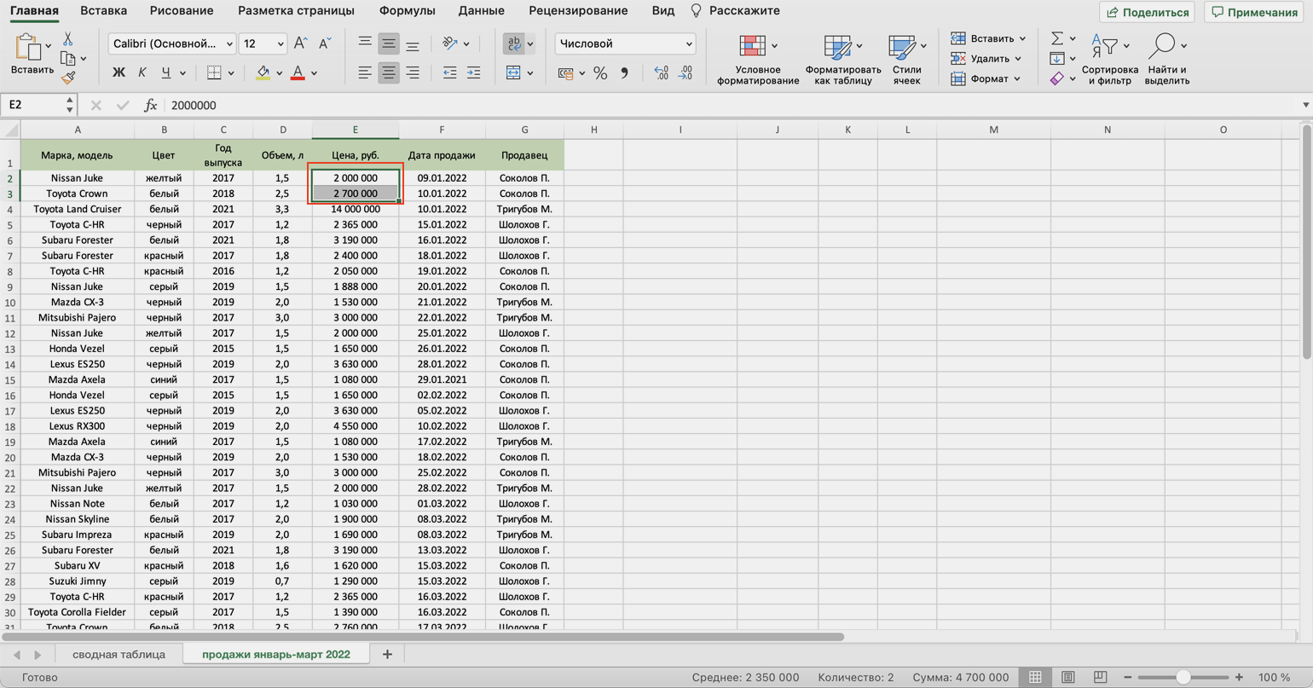The width and height of the screenshot is (1313, 688).
Task: Click the AutoSum sigma icon
Action: pos(1057,38)
